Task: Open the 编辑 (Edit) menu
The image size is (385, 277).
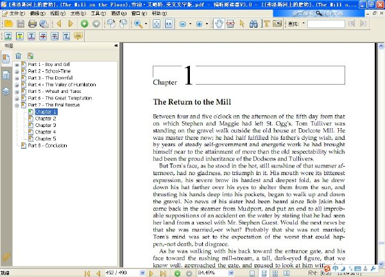Action: pos(37,13)
